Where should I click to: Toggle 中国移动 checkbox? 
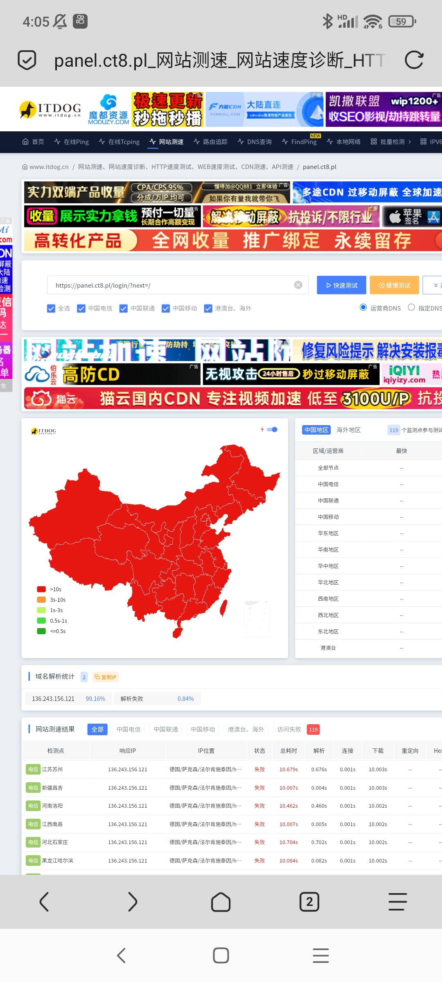click(166, 309)
